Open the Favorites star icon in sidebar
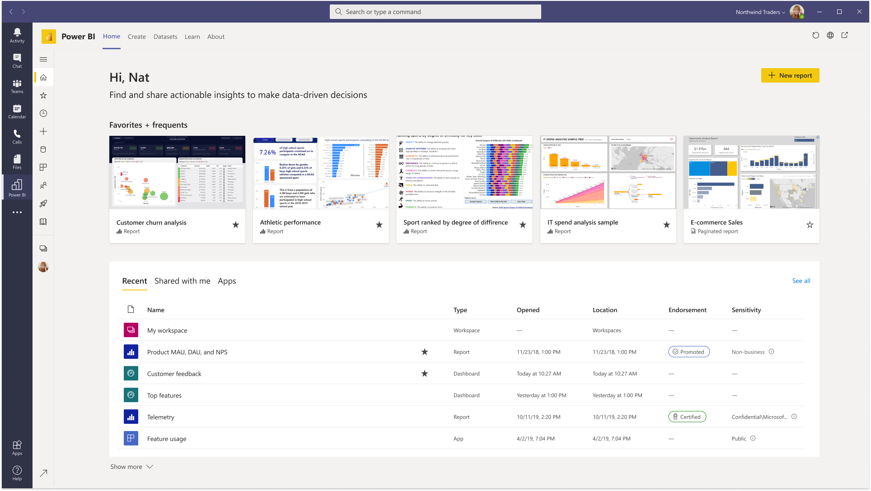 43,95
